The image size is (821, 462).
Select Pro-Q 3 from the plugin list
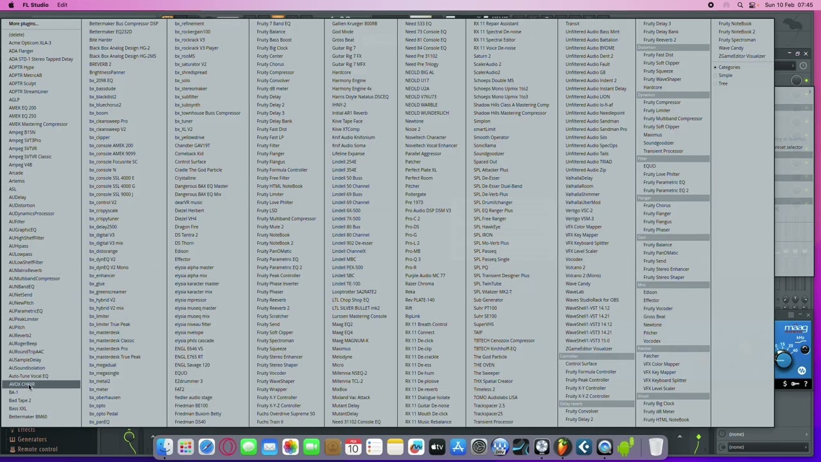point(412,259)
